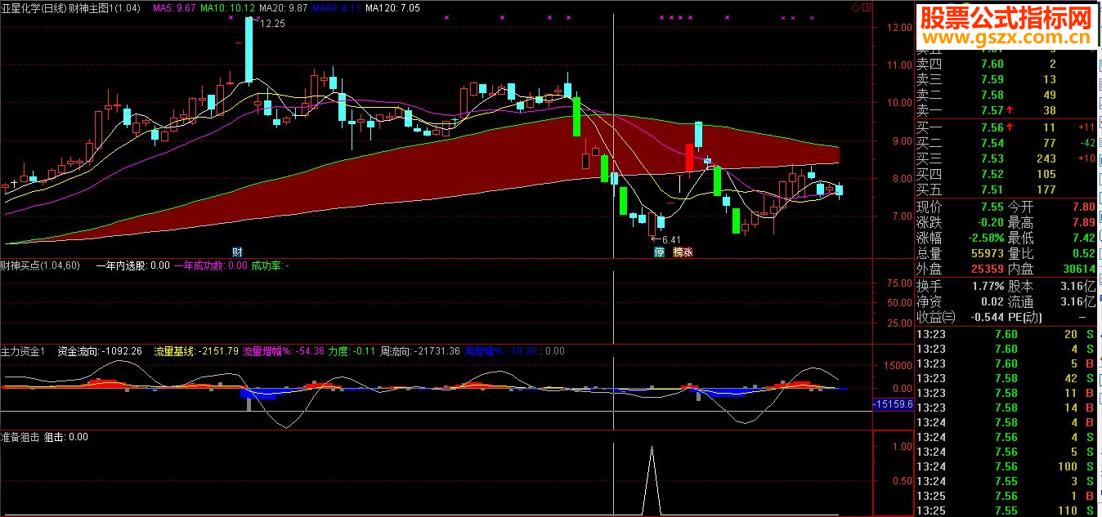This screenshot has height=517, width=1102.
Task: Click the 12.00 price axis label
Action: pos(901,27)
